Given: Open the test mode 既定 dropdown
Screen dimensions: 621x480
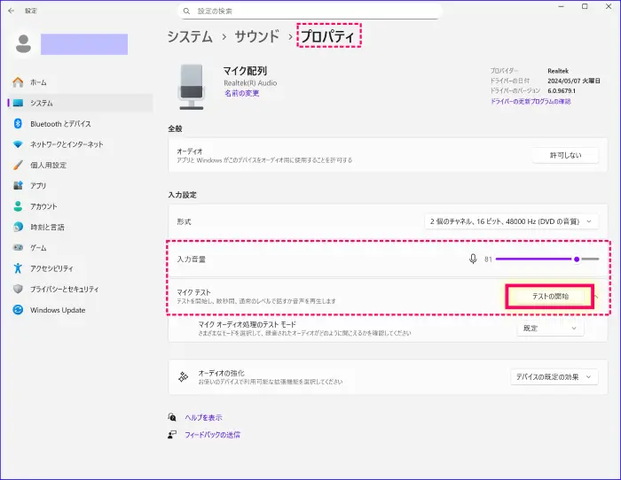Looking at the screenshot, I should 550,328.
